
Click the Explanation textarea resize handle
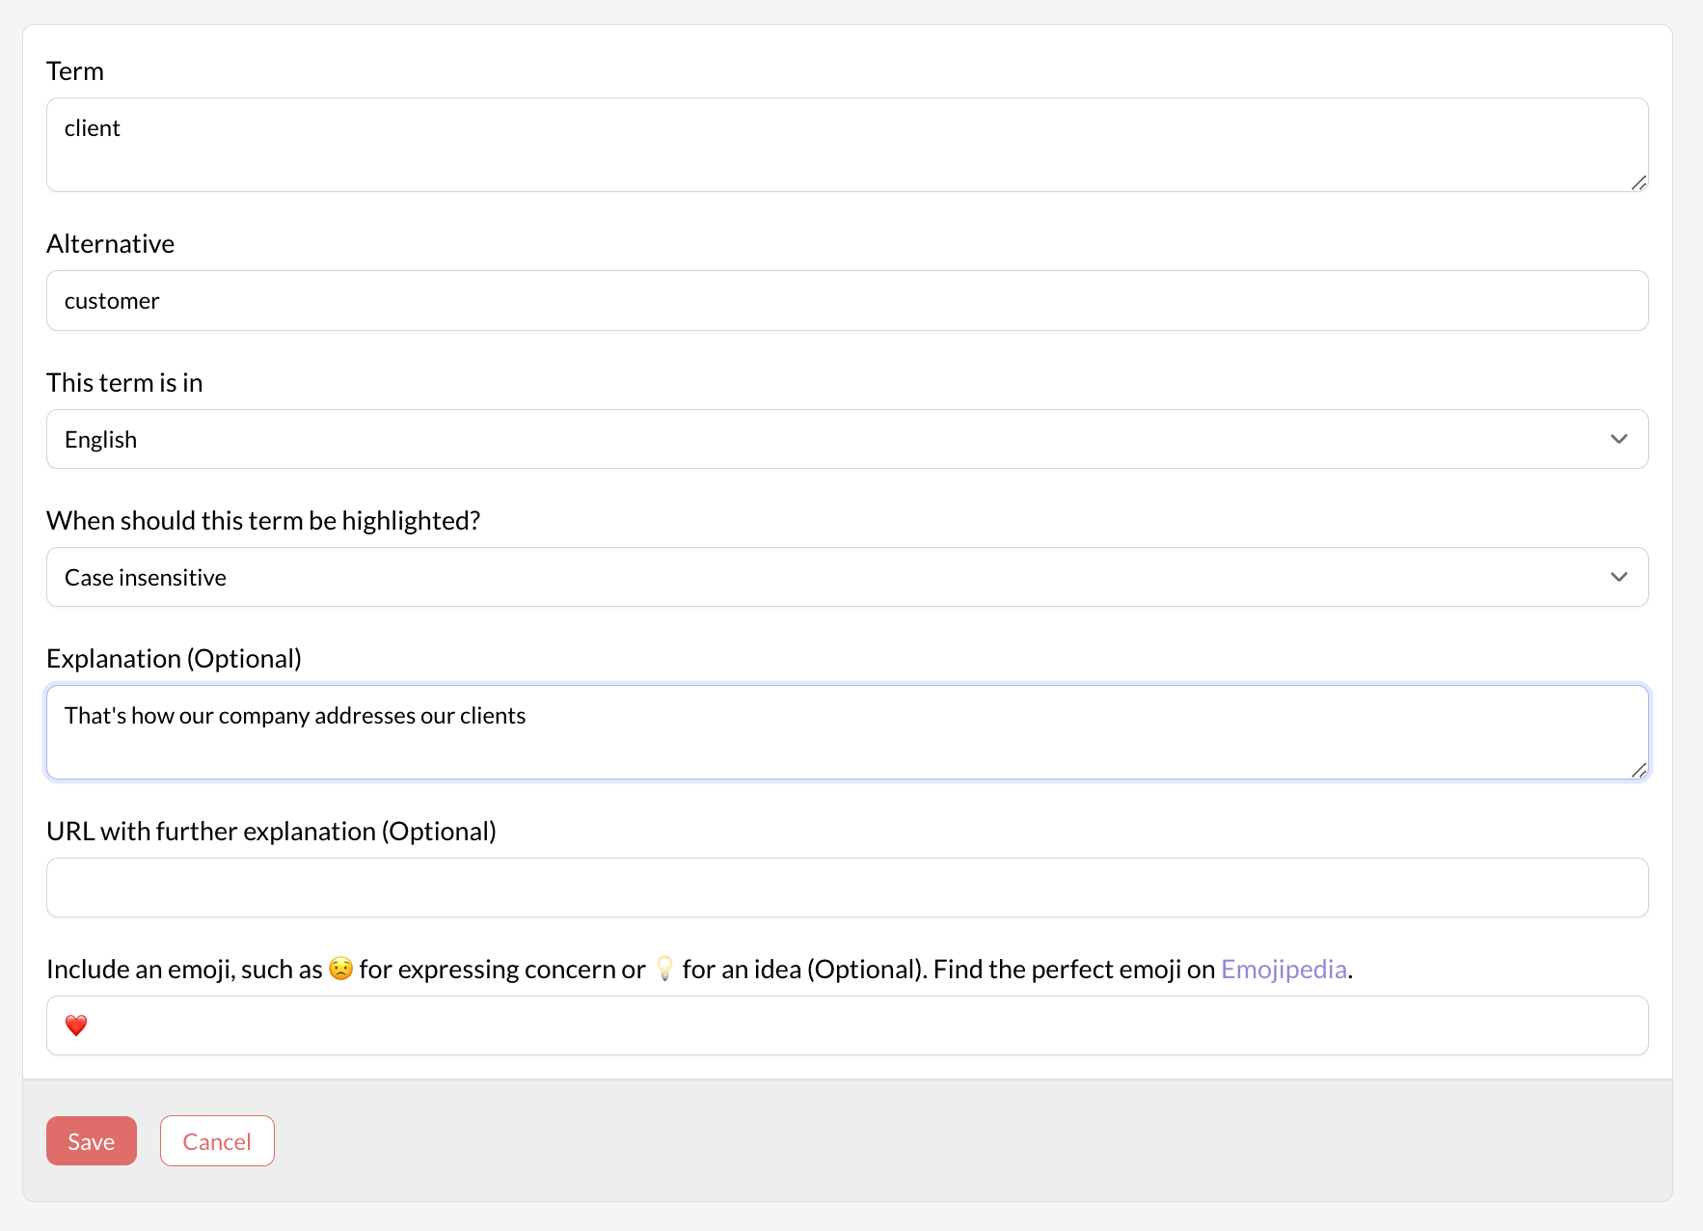tap(1639, 771)
